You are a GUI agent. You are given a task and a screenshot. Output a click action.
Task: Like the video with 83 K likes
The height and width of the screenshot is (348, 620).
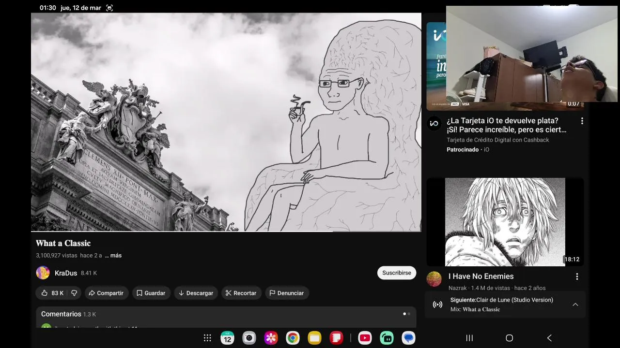(52, 293)
